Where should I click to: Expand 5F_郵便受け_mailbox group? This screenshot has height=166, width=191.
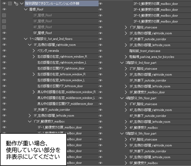click(126, 163)
